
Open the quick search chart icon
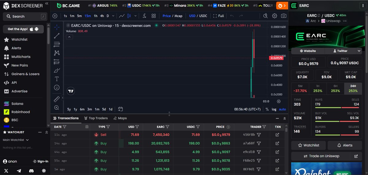[x=266, y=16]
